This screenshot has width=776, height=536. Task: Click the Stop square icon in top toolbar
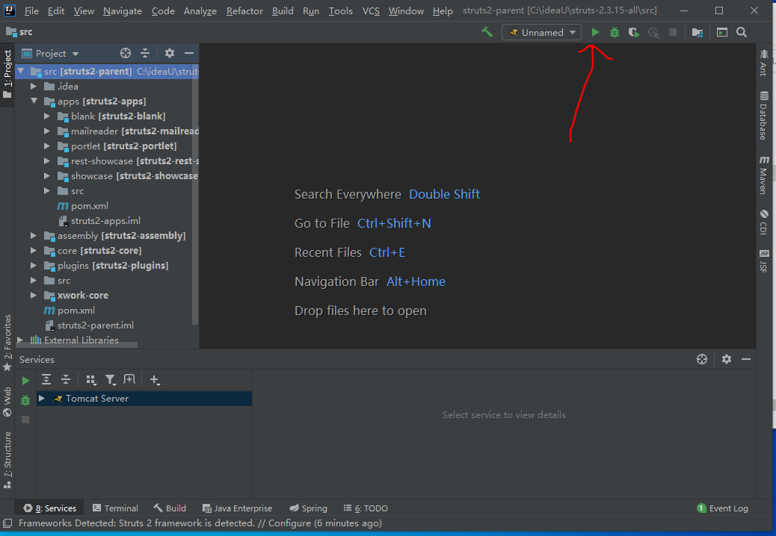673,32
